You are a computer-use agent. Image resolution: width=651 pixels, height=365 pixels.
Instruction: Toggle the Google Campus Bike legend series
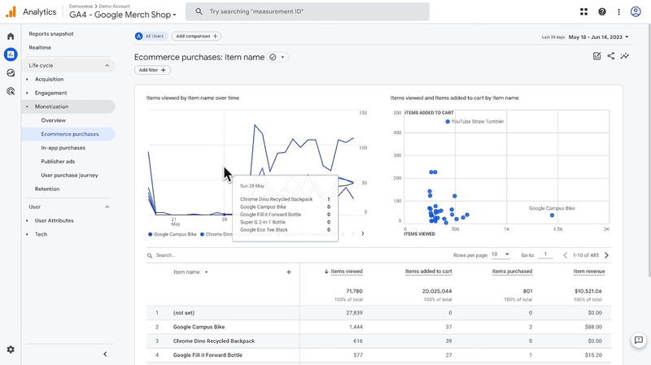pos(173,234)
